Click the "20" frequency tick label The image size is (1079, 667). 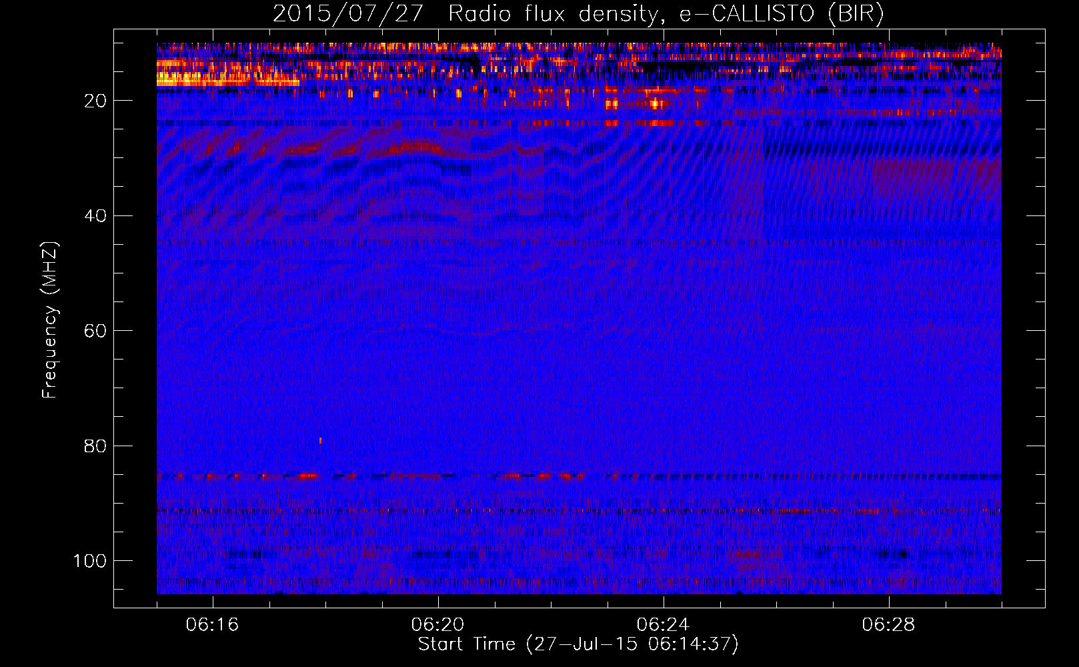[95, 101]
